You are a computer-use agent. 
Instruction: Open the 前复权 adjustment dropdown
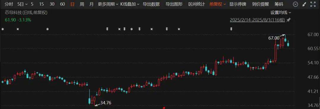(x=218, y=4)
